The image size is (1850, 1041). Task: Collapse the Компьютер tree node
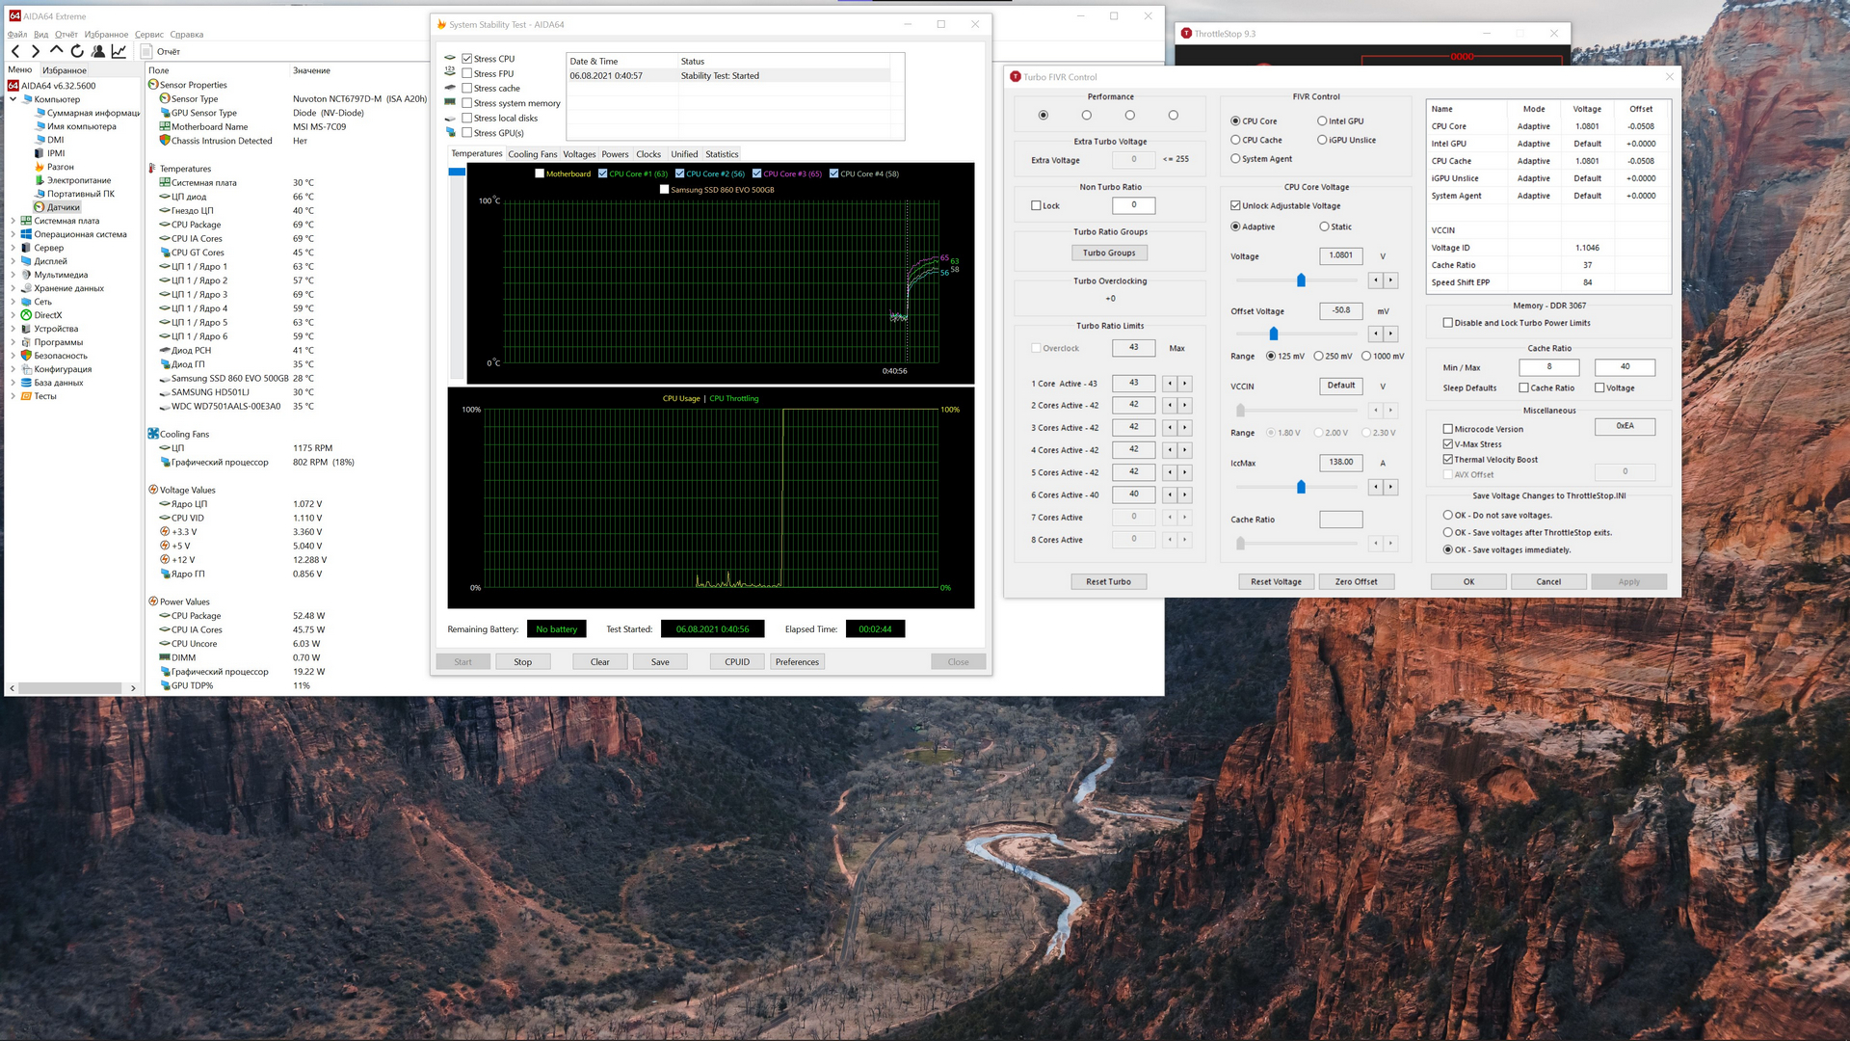point(13,99)
